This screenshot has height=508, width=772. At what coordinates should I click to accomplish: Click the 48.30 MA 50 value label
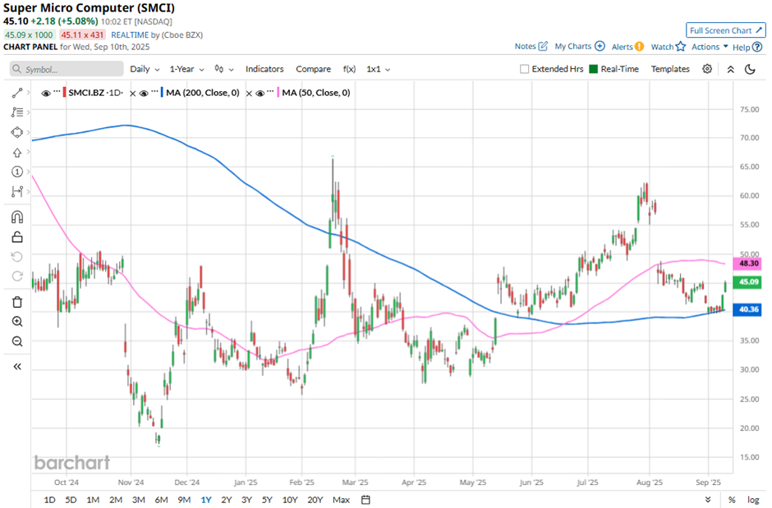748,263
